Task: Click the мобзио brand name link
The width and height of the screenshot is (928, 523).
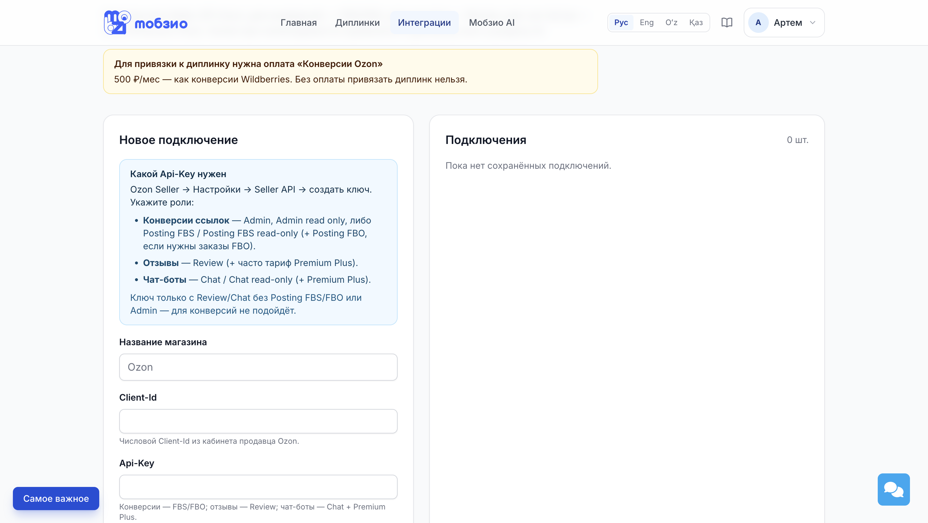Action: click(x=161, y=24)
